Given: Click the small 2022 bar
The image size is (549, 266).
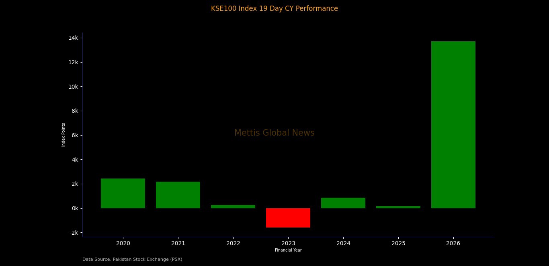Looking at the screenshot, I should (233, 207).
